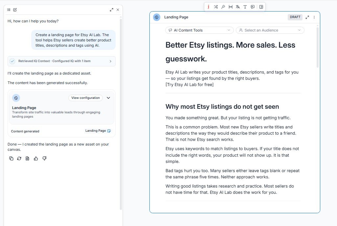
Task: Give thumbs up to the response
Action: coord(36,158)
